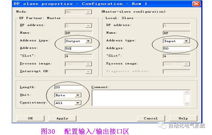
Task: Click the Master Slot field
Action: (79, 56)
